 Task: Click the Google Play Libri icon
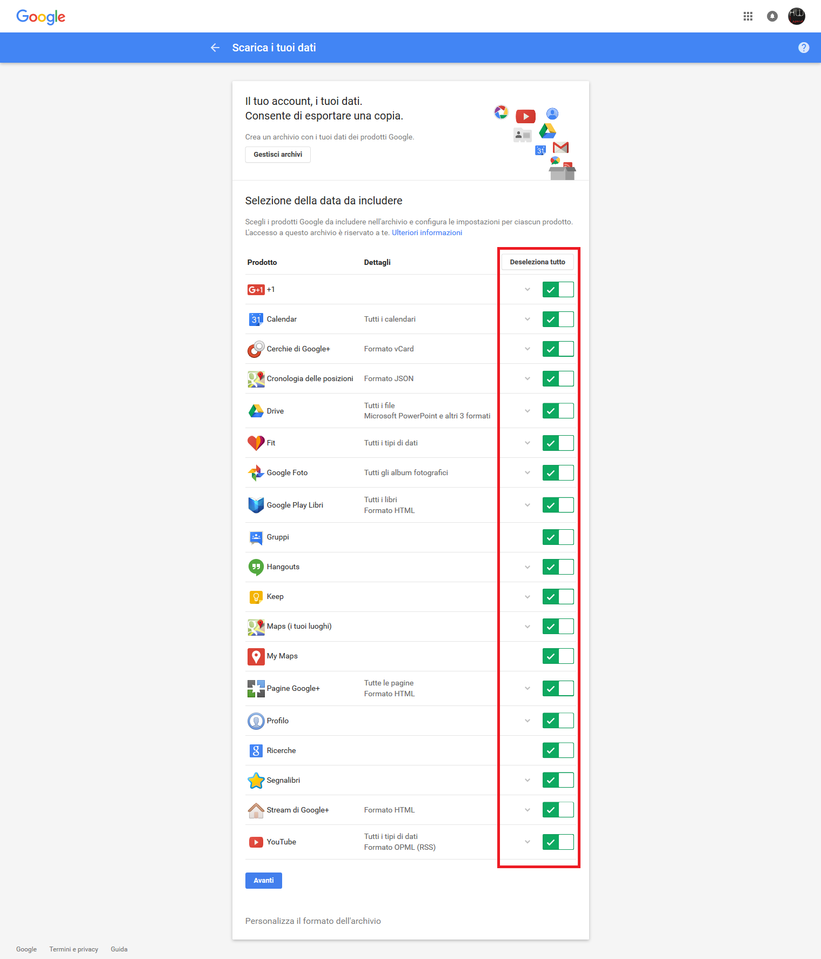point(256,505)
